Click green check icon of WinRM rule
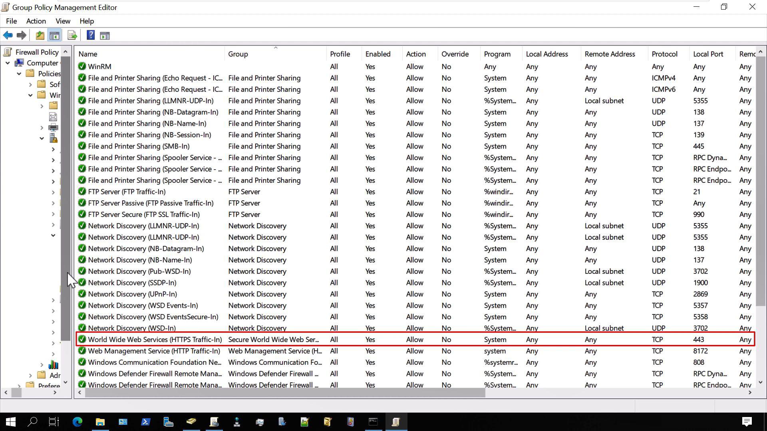This screenshot has height=431, width=767. pos(82,66)
